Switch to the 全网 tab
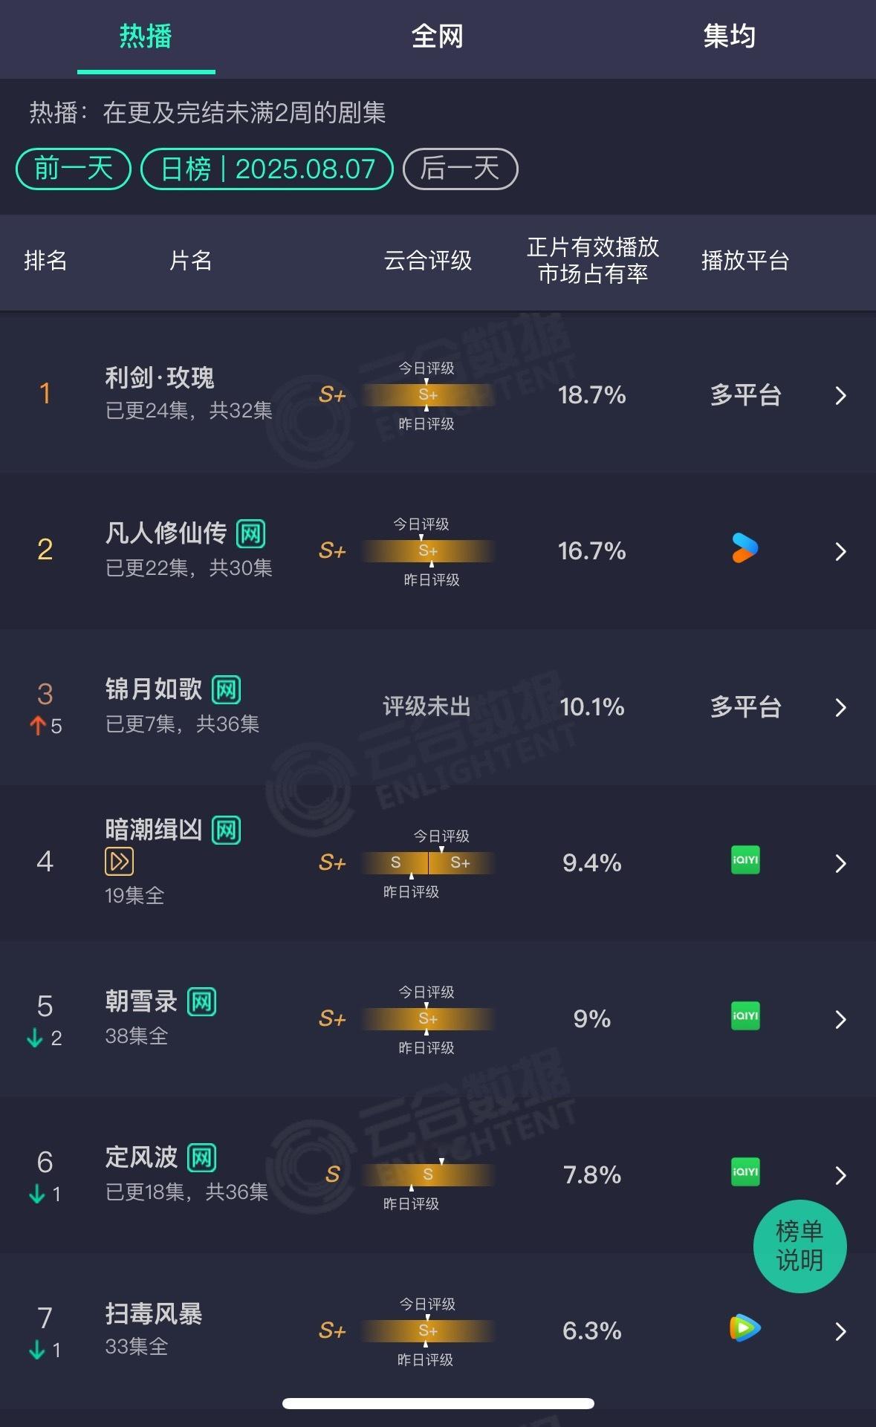 coord(438,36)
